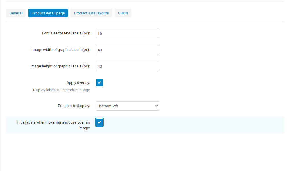Image resolution: width=290 pixels, height=171 pixels.
Task: Click the 'Image height of graphic labels (px):' label
Action: point(60,66)
